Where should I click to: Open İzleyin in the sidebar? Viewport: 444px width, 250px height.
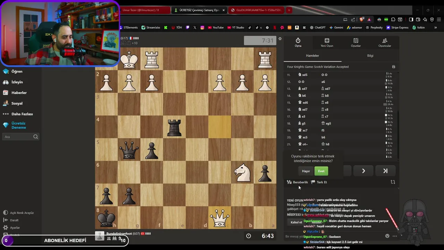(13, 82)
